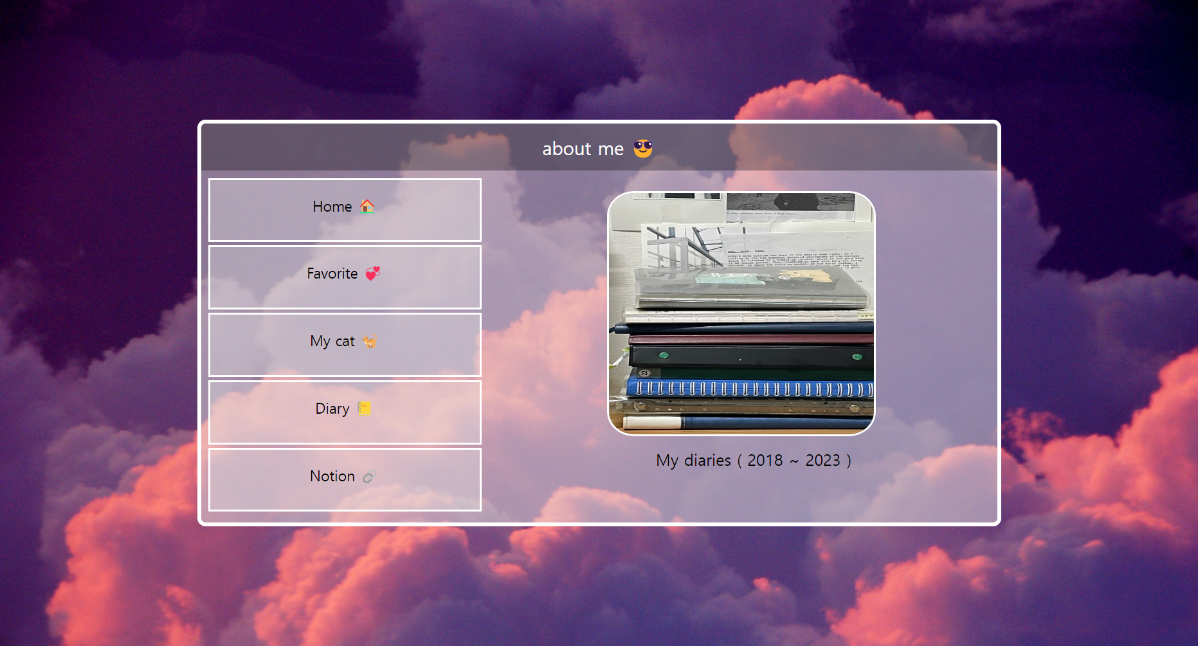
Task: Click the 'My diaries ( 2018 ~ 2023 )' caption
Action: tap(754, 461)
